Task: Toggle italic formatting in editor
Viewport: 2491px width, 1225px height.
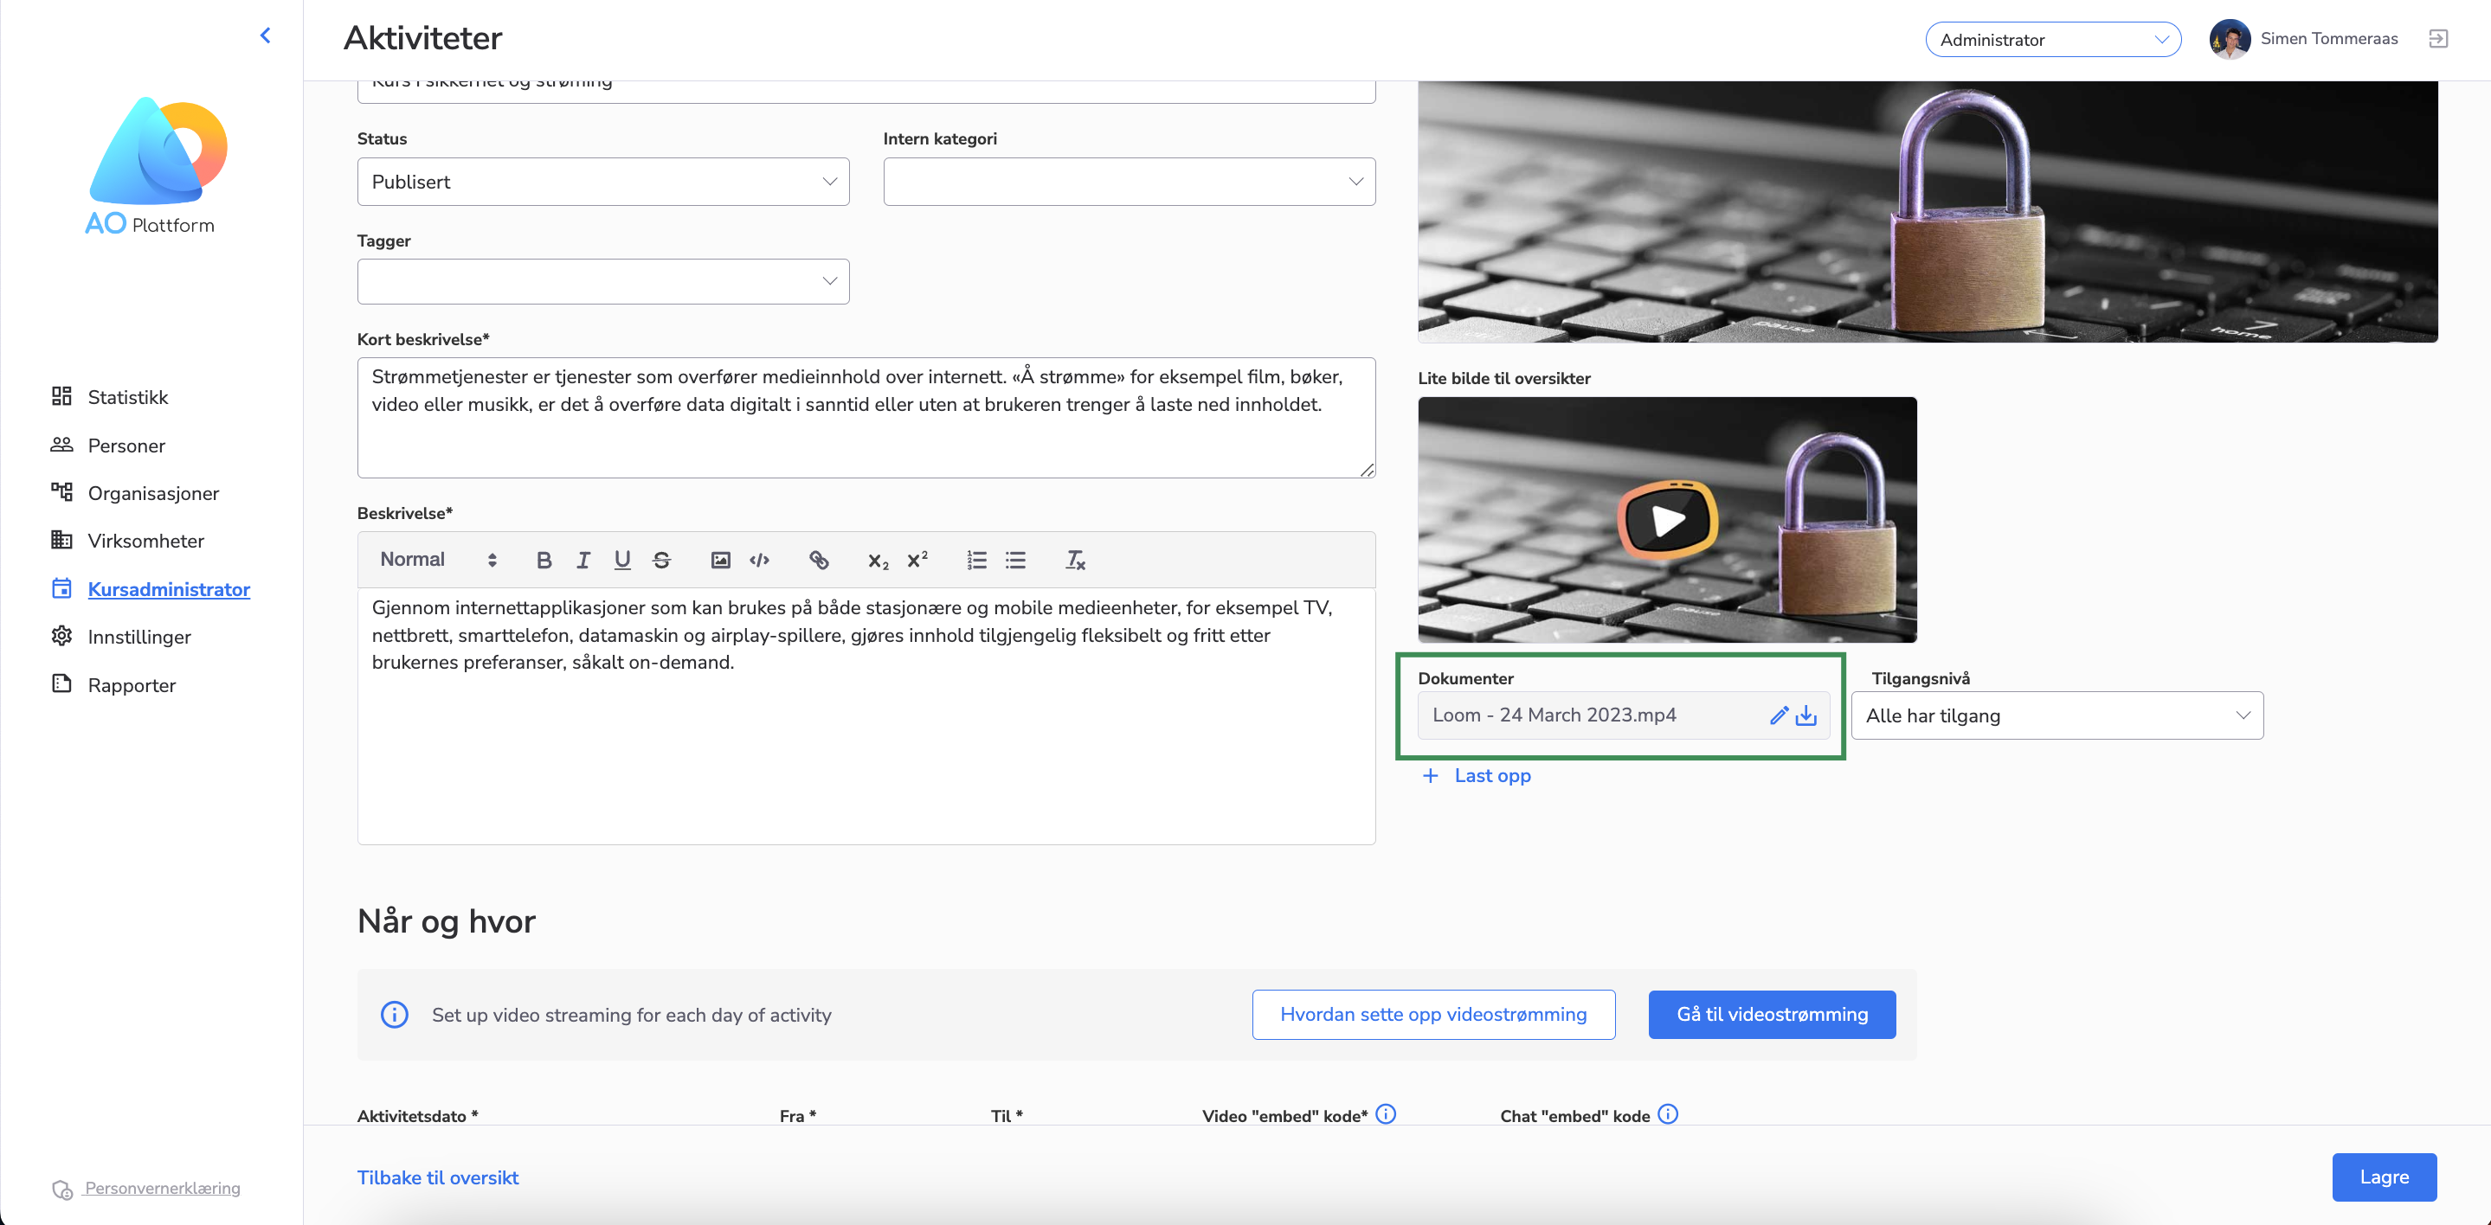Action: pyautogui.click(x=583, y=560)
